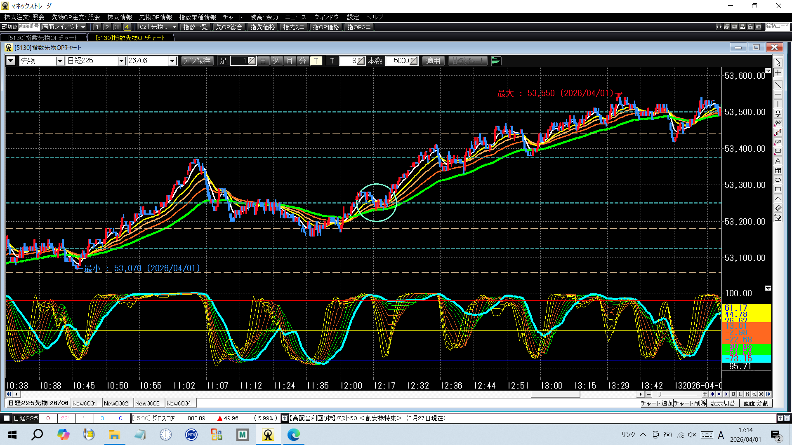Open Microsoft Edge from the taskbar
Viewport: 792px width, 445px height.
(293, 435)
